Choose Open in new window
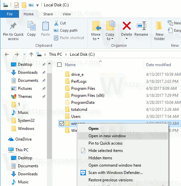Viewport: 181px width, 186px height. click(x=123, y=136)
